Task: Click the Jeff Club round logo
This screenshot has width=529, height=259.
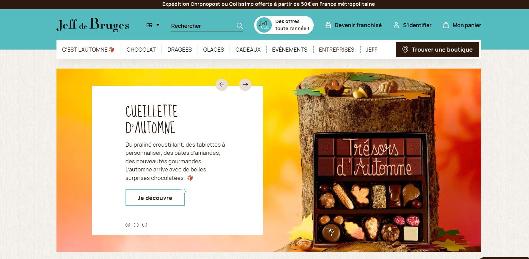Action: point(264,25)
